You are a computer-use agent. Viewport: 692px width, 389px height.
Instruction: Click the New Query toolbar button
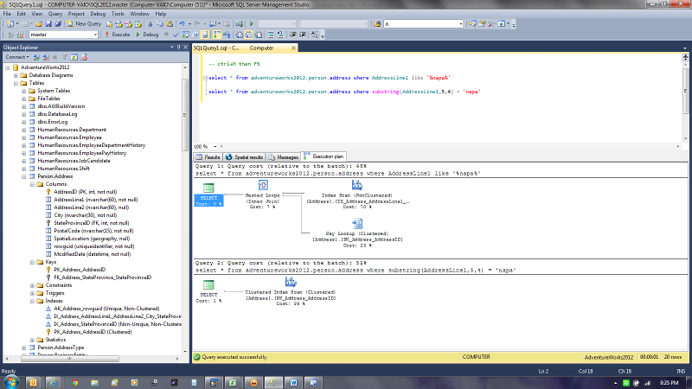pos(84,24)
